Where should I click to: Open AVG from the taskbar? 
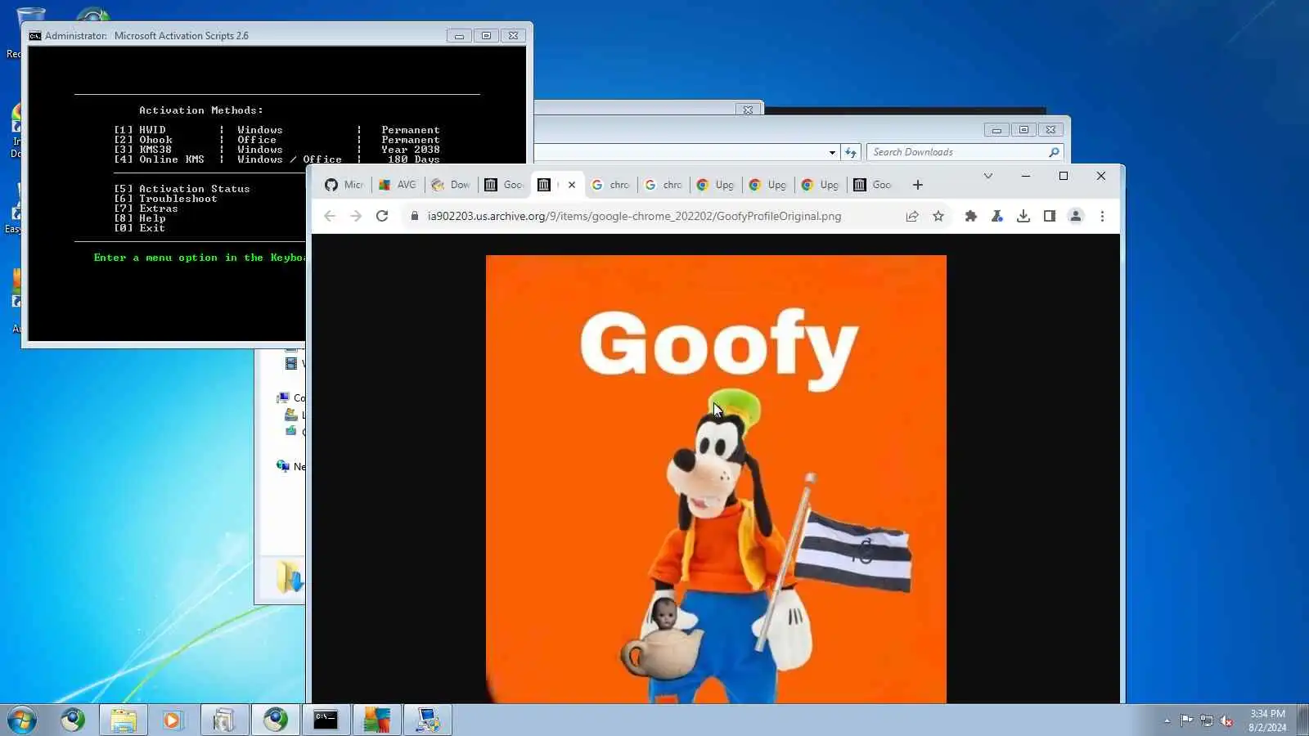[376, 720]
